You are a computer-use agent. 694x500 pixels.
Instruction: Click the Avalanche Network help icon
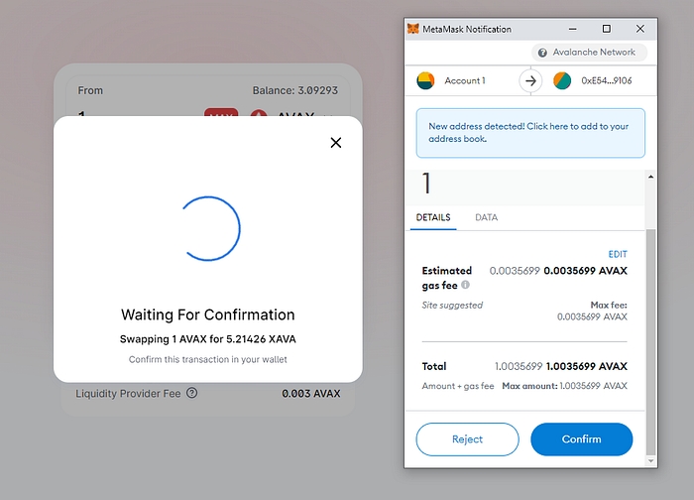point(543,53)
